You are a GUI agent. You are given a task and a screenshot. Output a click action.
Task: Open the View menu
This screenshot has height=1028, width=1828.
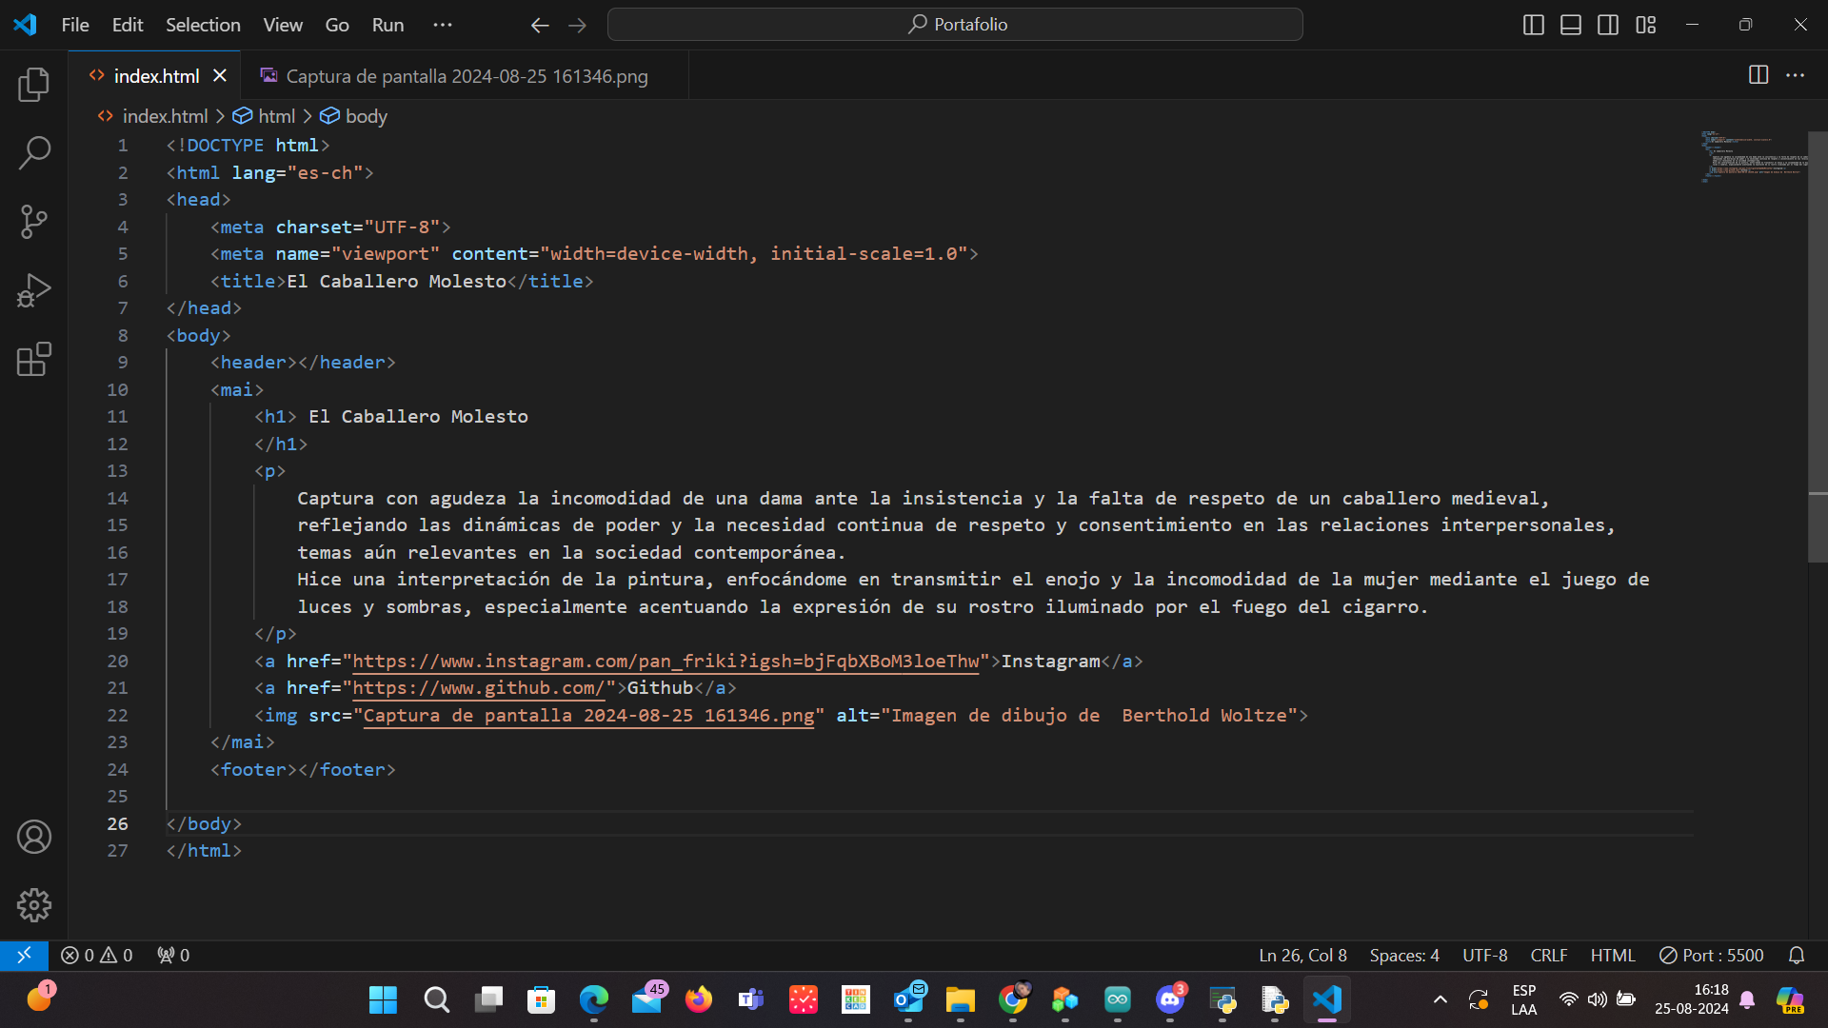coord(283,25)
